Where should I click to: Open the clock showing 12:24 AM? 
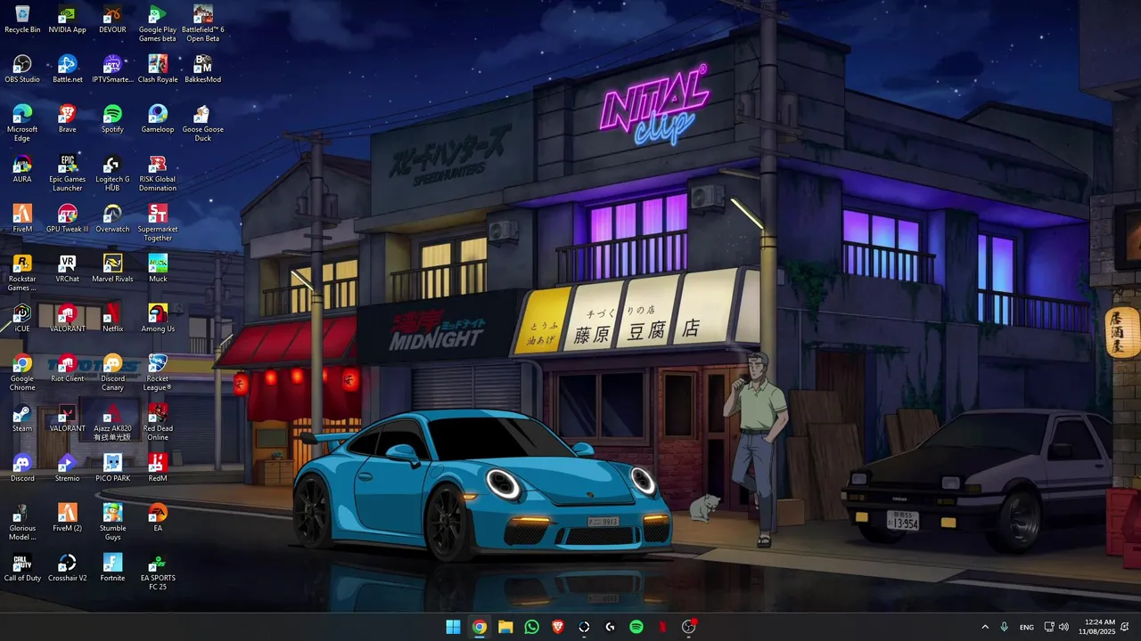click(1096, 627)
